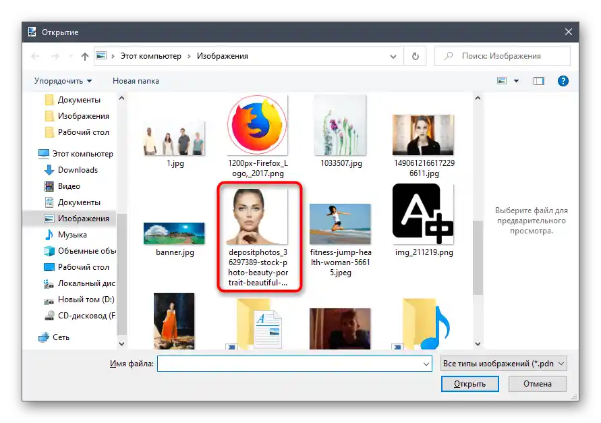Select the 1490612166172296611.jpg portrait
This screenshot has width=601, height=423.
coord(424,146)
